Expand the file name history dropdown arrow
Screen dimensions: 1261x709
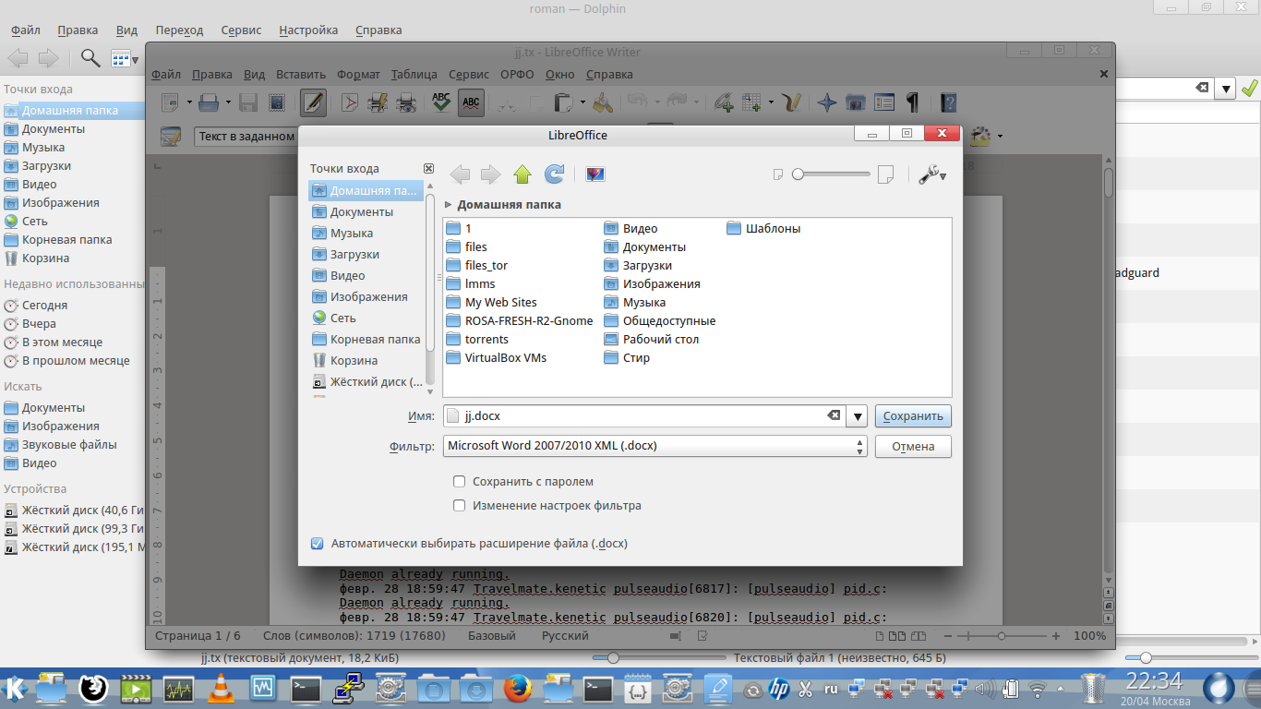point(858,416)
